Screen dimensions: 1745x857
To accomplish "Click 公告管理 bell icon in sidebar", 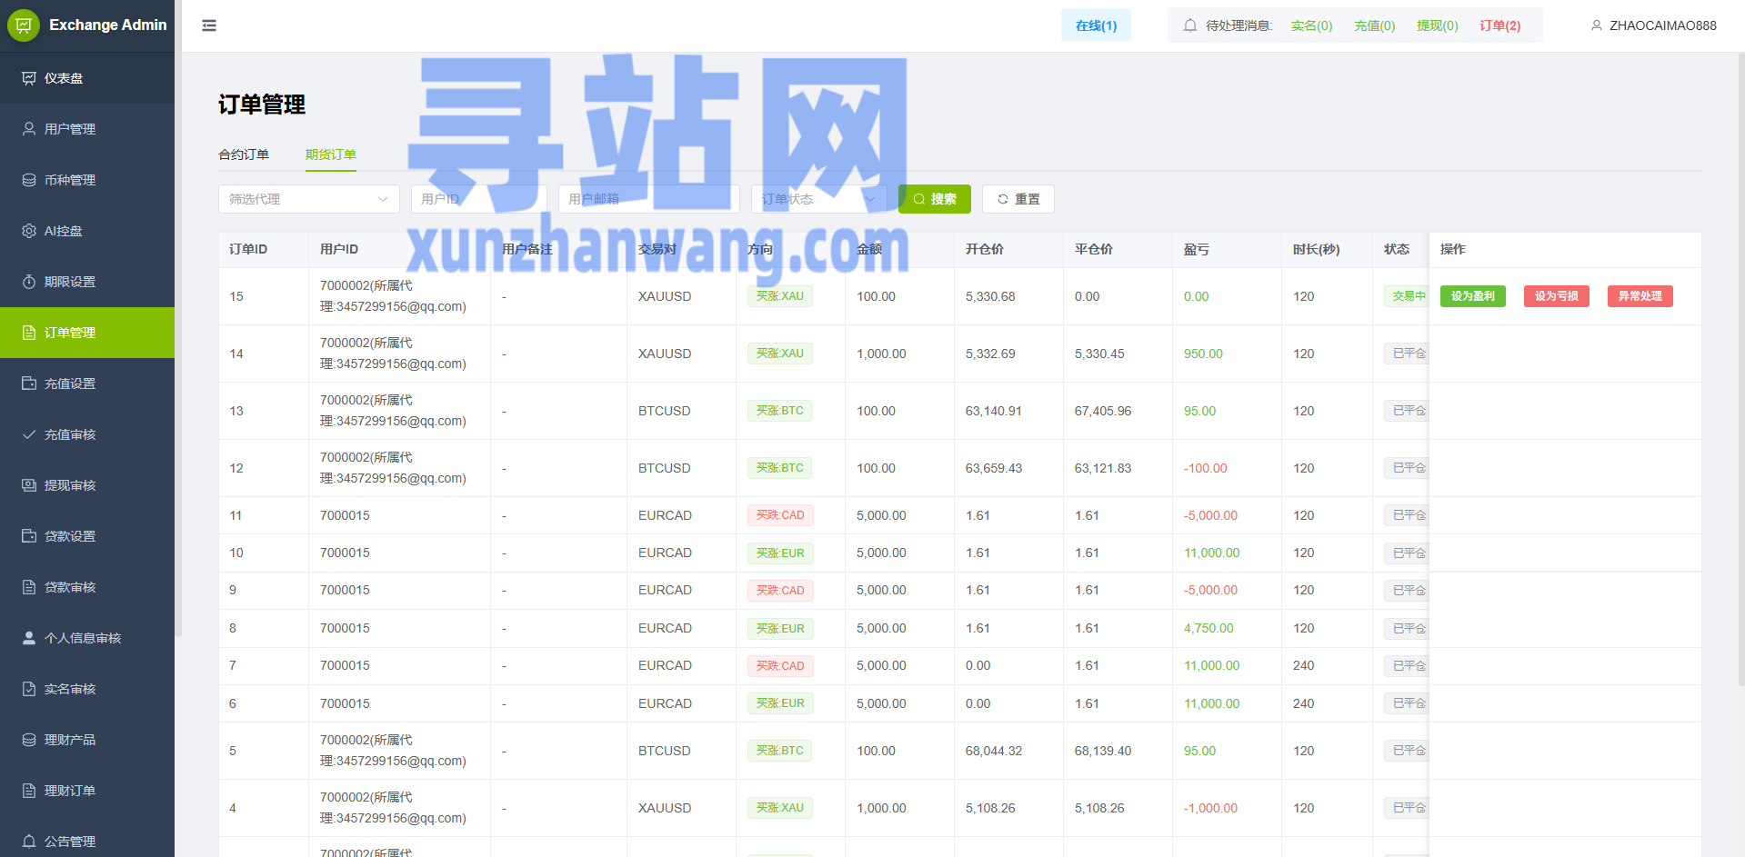I will coord(29,842).
